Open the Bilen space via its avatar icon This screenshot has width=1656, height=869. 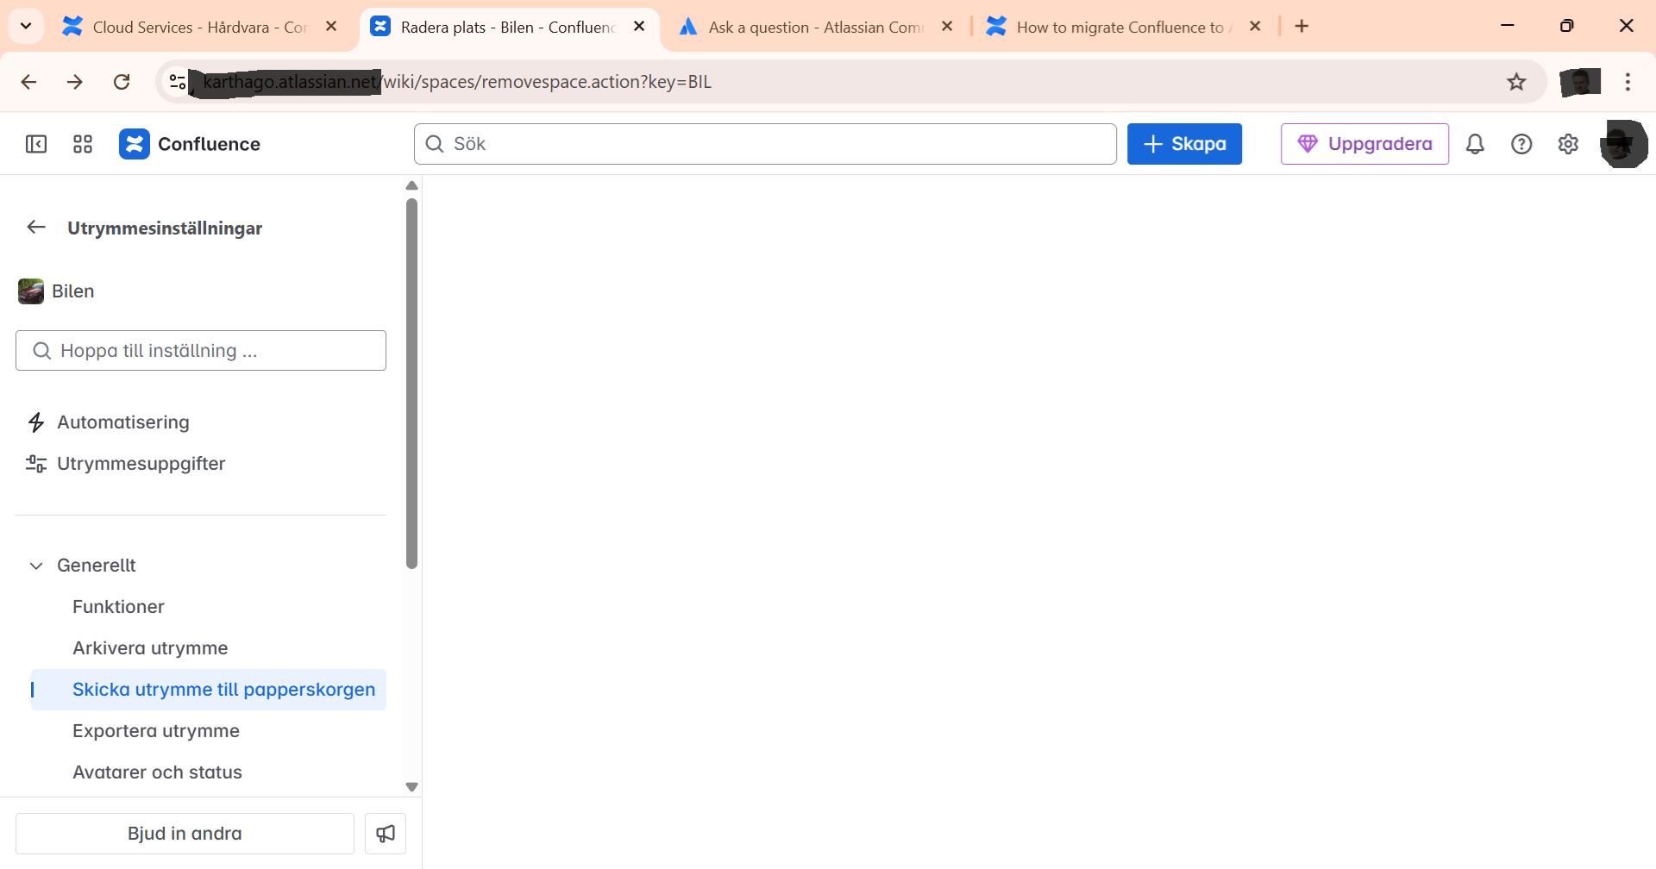pos(31,291)
